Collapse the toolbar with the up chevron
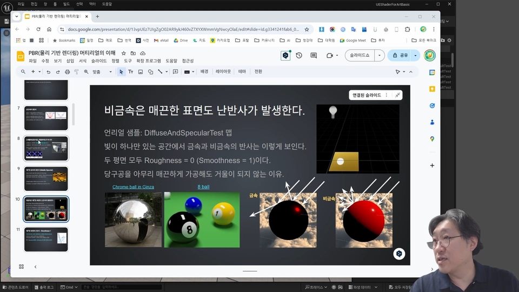The width and height of the screenshot is (519, 292). [411, 71]
